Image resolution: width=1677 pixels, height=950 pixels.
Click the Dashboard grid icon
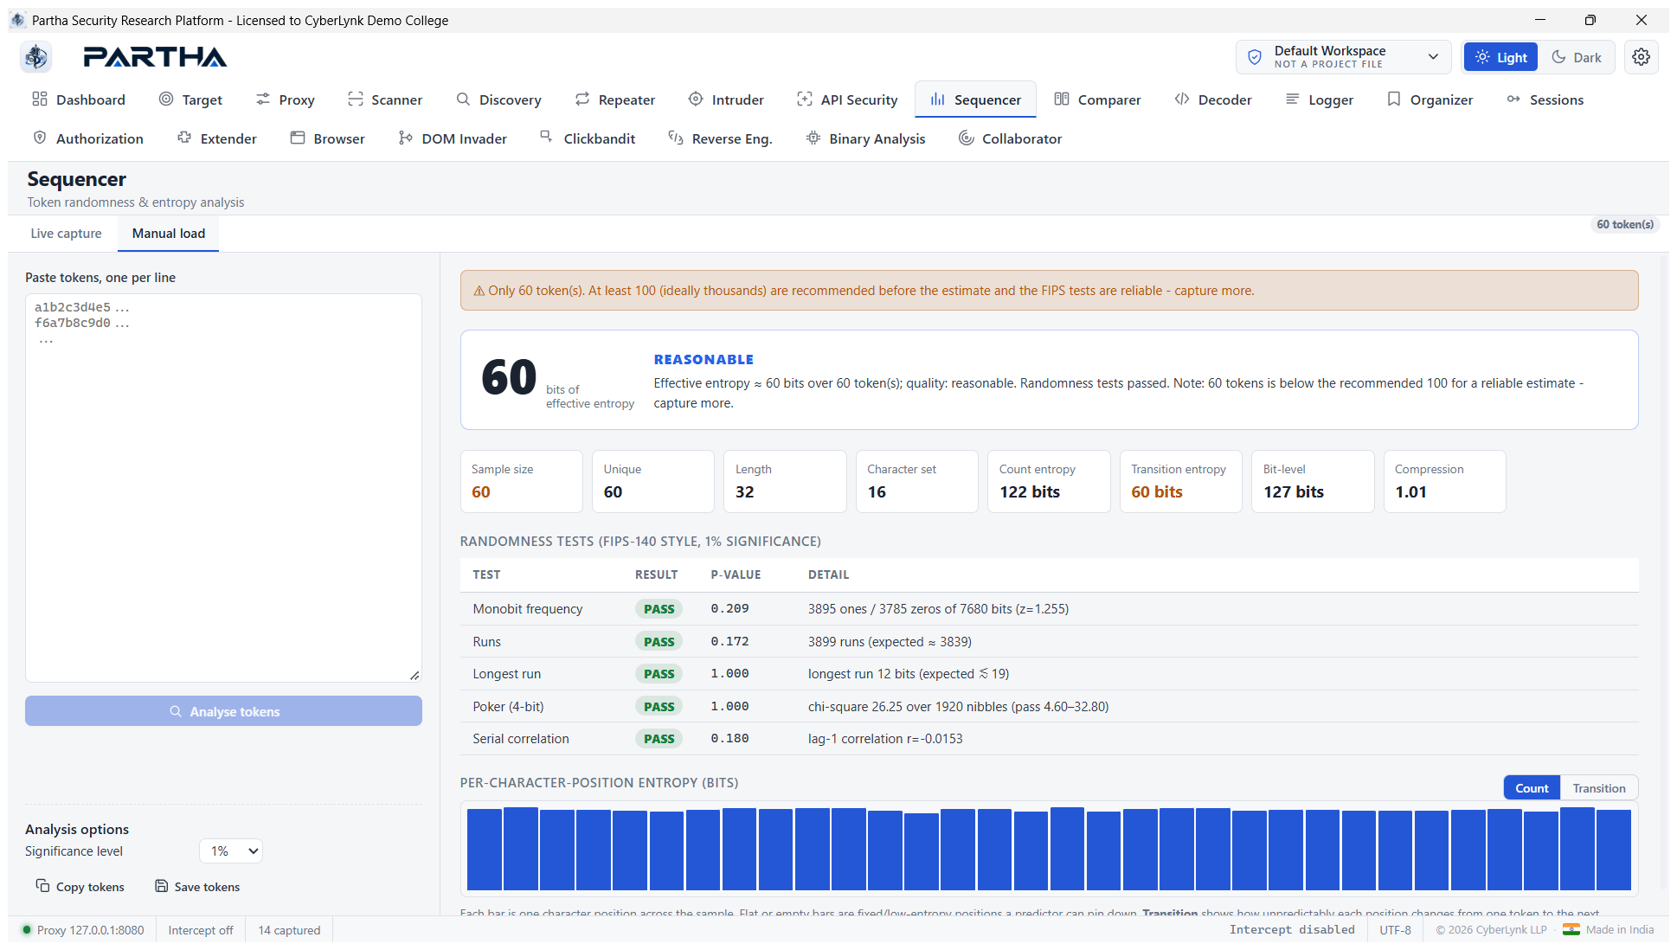[x=40, y=99]
